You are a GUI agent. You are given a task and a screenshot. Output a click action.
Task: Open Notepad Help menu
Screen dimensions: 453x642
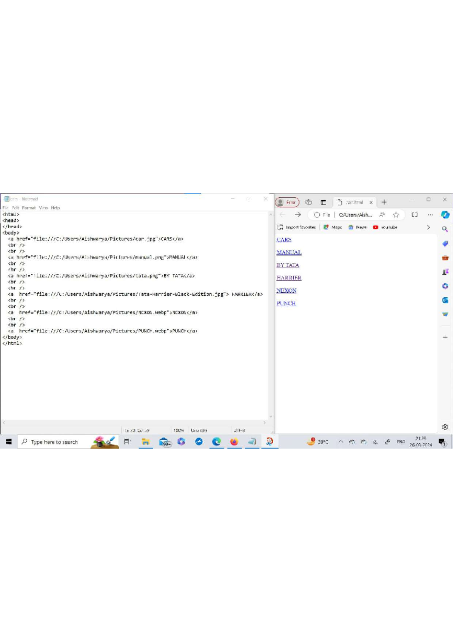pos(55,208)
